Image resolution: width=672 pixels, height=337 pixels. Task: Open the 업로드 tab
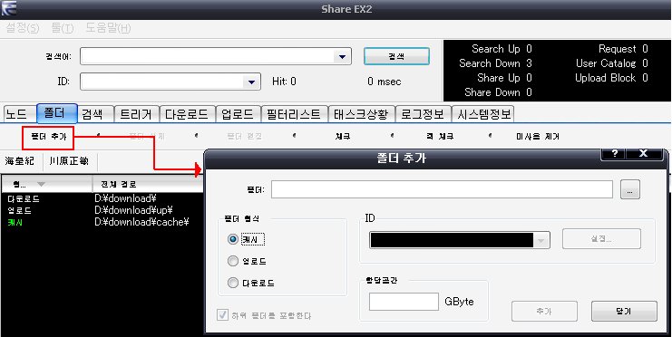click(x=239, y=114)
